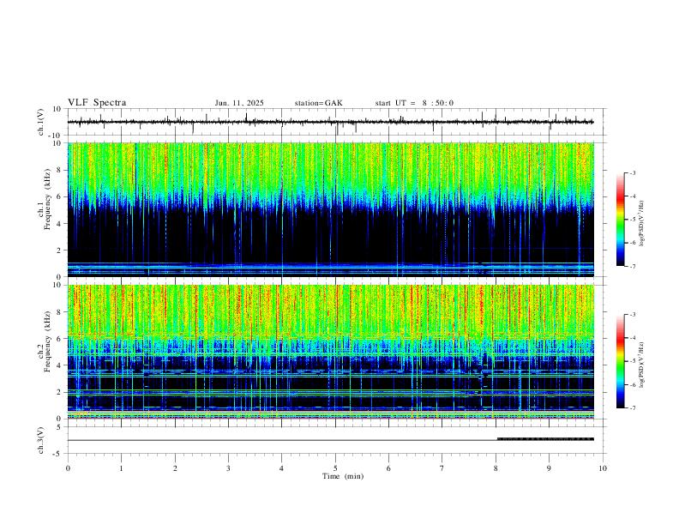
Task: Click the ch.2 PSD color scale bar
Action: coord(621,361)
